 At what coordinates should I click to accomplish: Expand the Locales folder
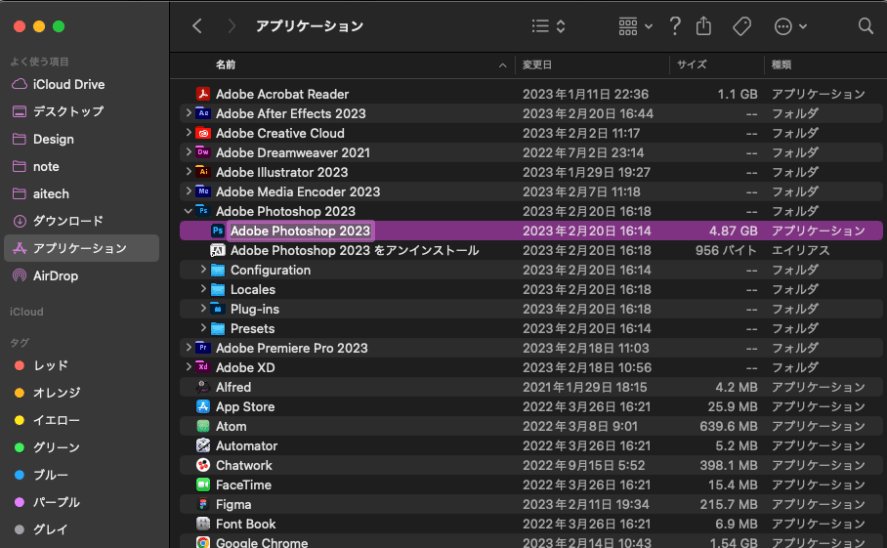click(203, 289)
